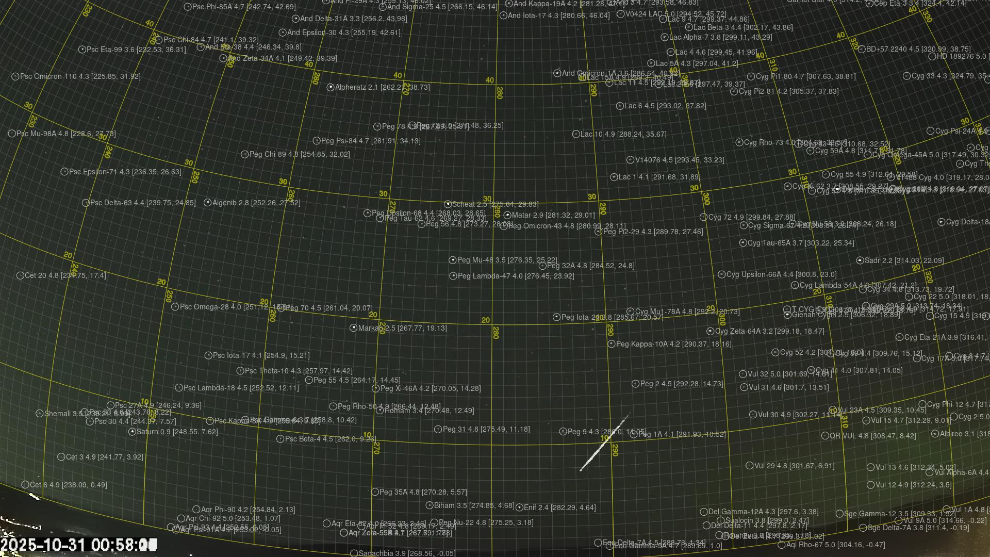990x557 pixels.
Task: Click the Alpheratz star marker circle
Action: tap(331, 88)
